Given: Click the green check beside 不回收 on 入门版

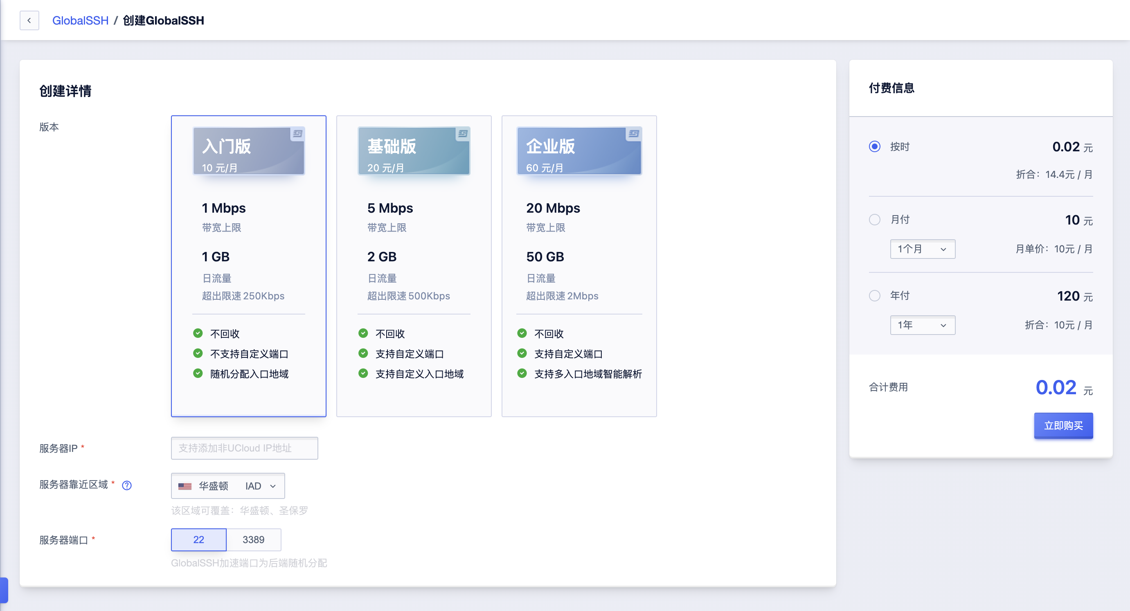Looking at the screenshot, I should click(x=198, y=333).
